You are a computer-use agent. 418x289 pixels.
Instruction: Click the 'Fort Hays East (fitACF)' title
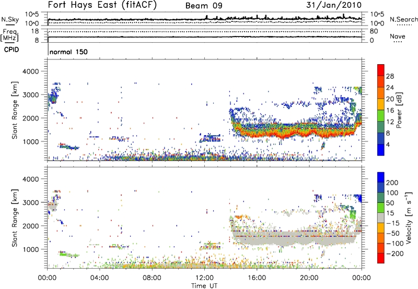click(102, 5)
